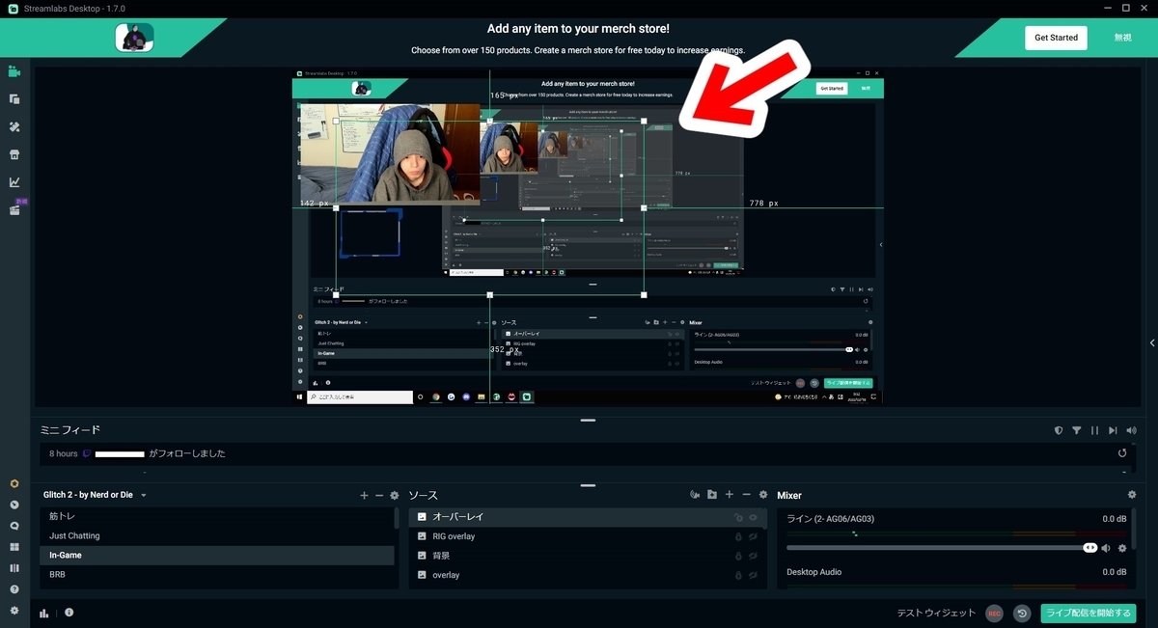Pause the mini feed alert queue
The width and height of the screenshot is (1158, 628).
click(x=1094, y=430)
